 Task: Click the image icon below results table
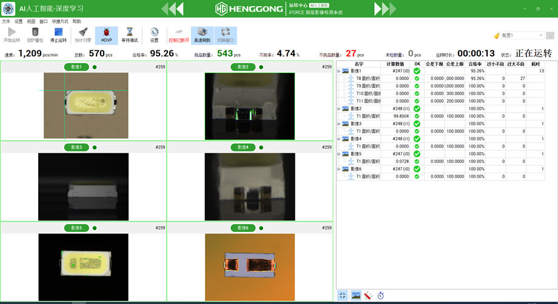click(x=356, y=295)
